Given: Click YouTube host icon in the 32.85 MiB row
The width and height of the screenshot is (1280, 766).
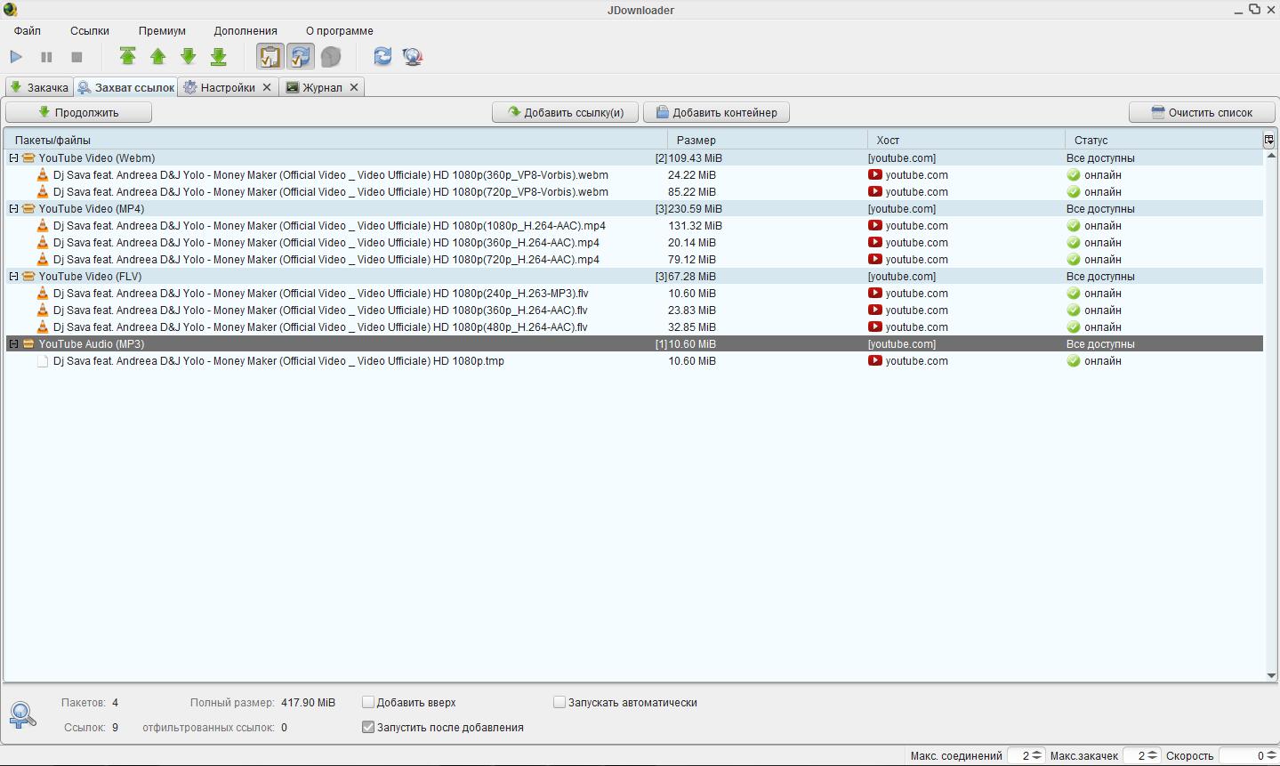Looking at the screenshot, I should [x=875, y=327].
